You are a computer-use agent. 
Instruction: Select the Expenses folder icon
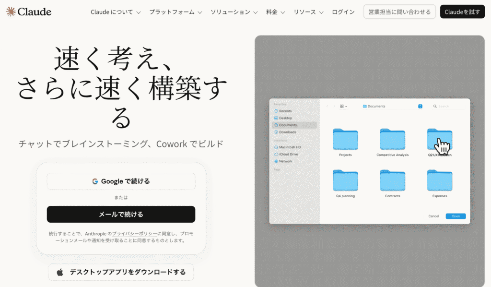(x=440, y=180)
